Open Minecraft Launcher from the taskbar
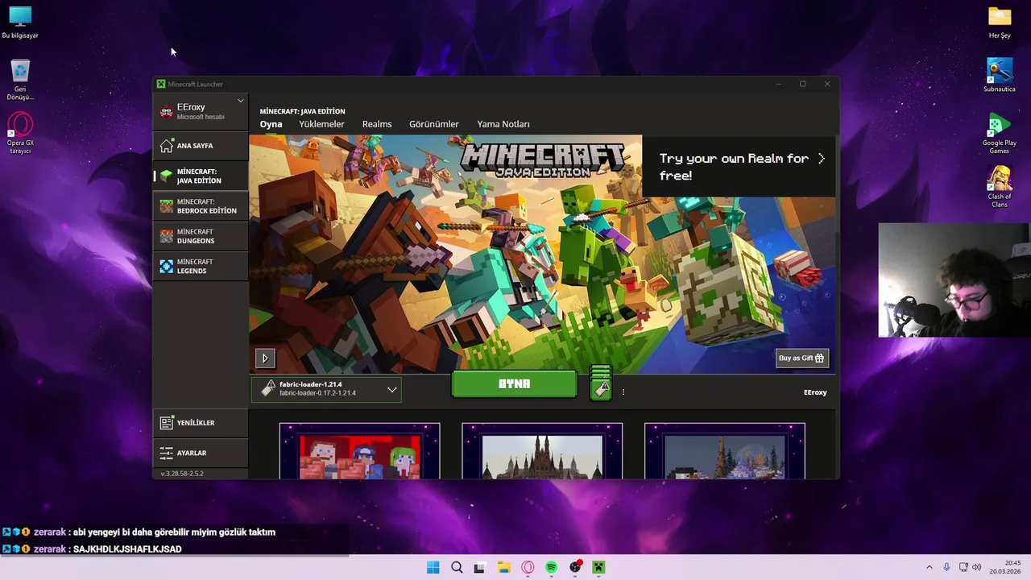This screenshot has height=580, width=1031. 598,567
